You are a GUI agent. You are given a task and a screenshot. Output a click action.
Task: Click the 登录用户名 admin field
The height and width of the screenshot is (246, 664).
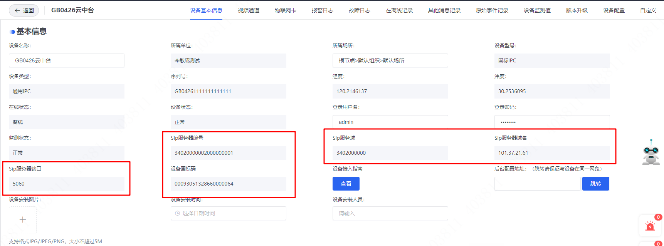(x=390, y=122)
